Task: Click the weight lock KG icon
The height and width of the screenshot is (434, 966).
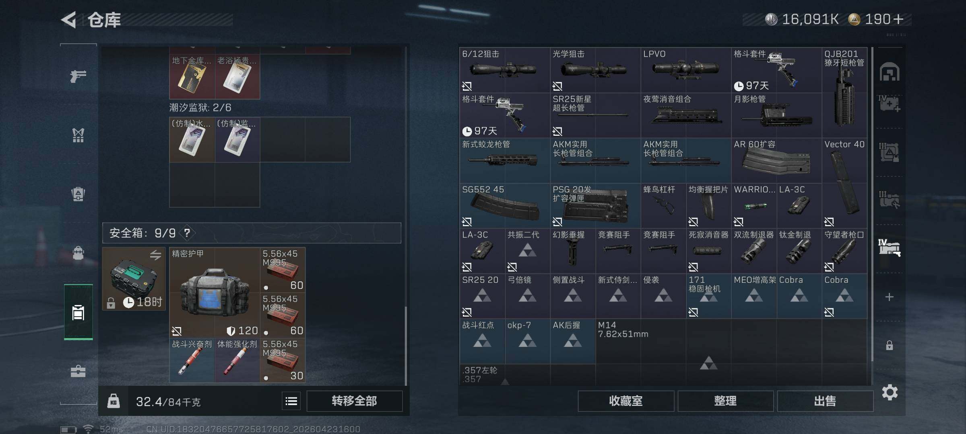Action: pyautogui.click(x=114, y=401)
